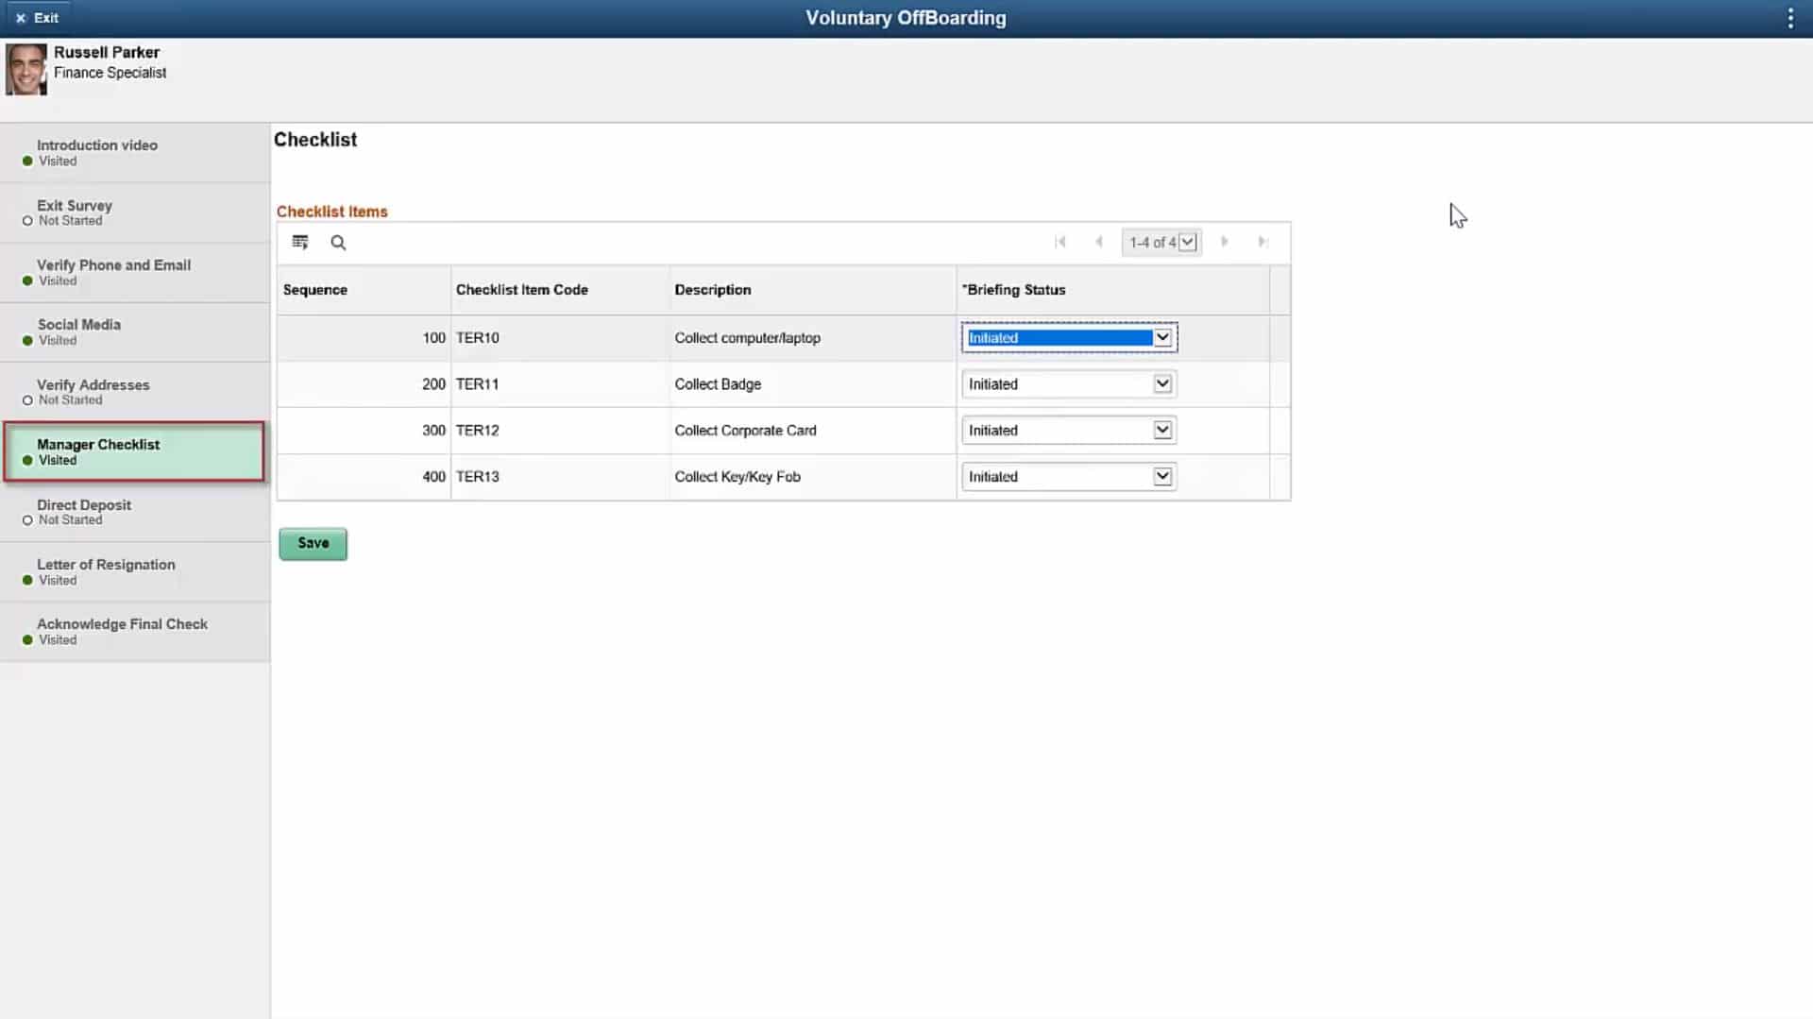Change Briefing Status for Collect Corporate Card

(x=1162, y=430)
